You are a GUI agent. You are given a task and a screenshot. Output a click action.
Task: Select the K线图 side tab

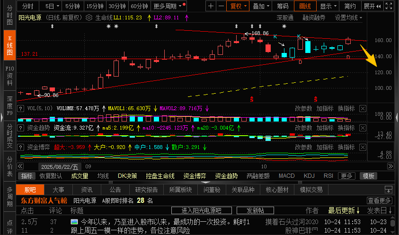pos(9,45)
